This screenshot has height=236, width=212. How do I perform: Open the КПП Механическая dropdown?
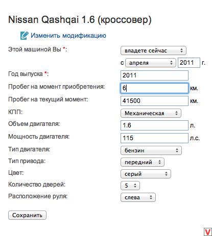(x=151, y=113)
